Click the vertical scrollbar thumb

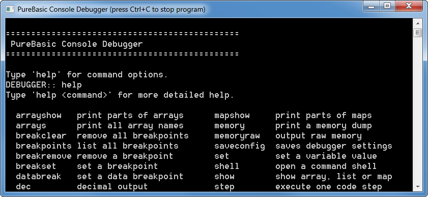click(x=417, y=33)
